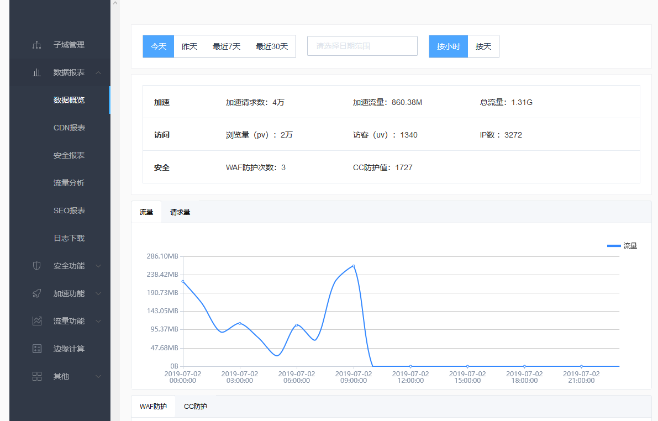Click the 数据报表 bar chart icon
Image resolution: width=658 pixels, height=421 pixels.
(37, 72)
